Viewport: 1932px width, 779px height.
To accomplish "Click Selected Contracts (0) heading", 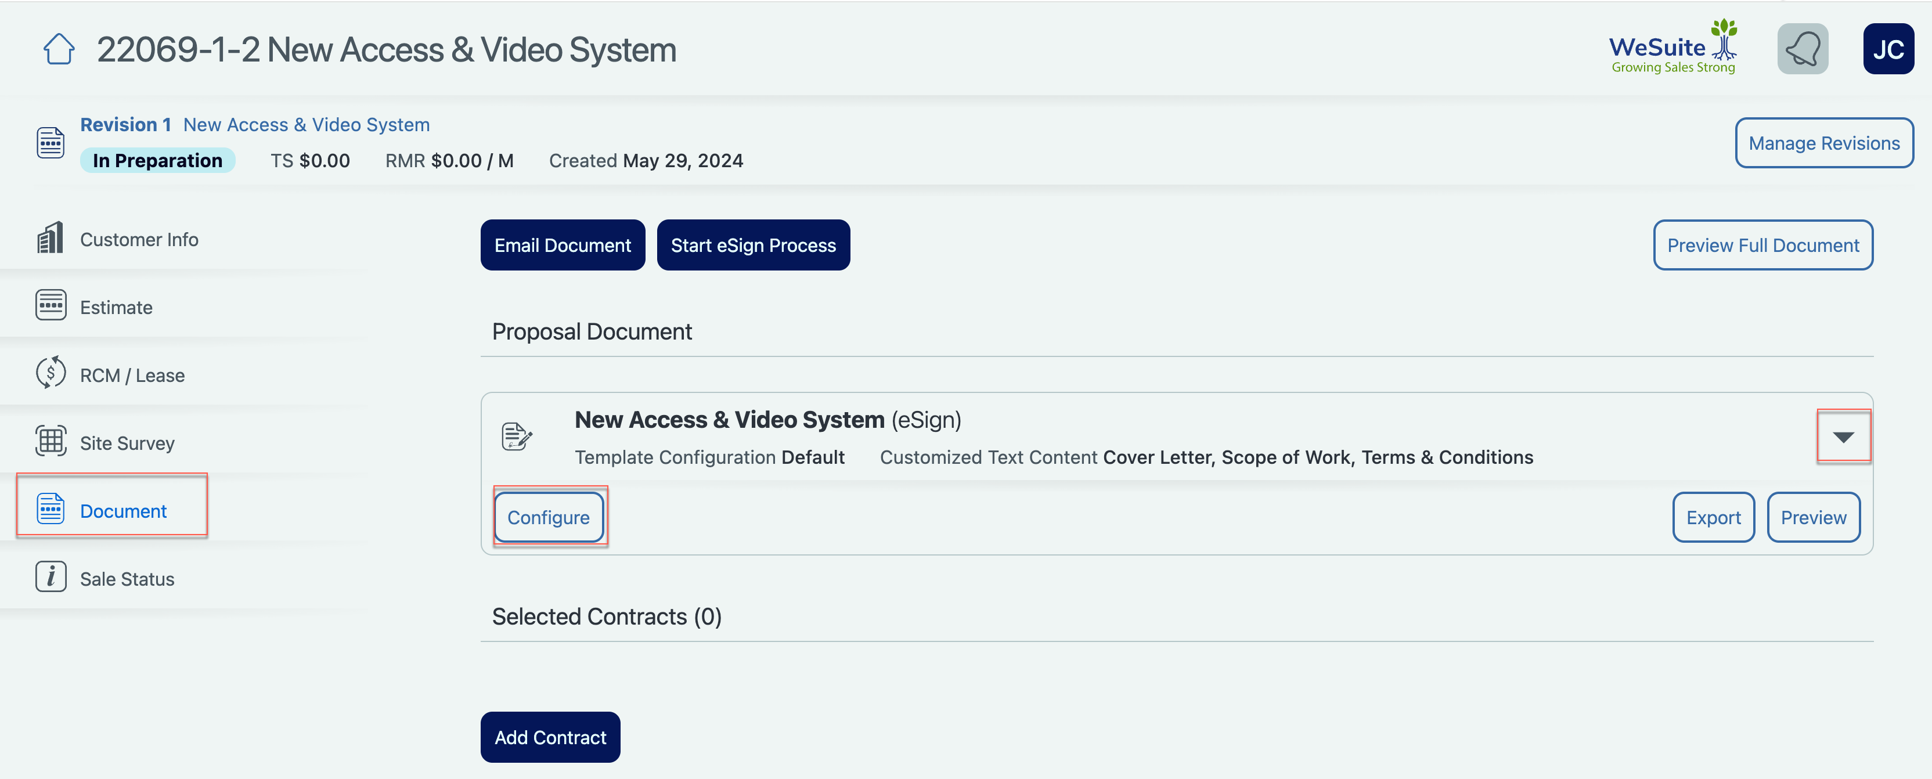I will 607,616.
